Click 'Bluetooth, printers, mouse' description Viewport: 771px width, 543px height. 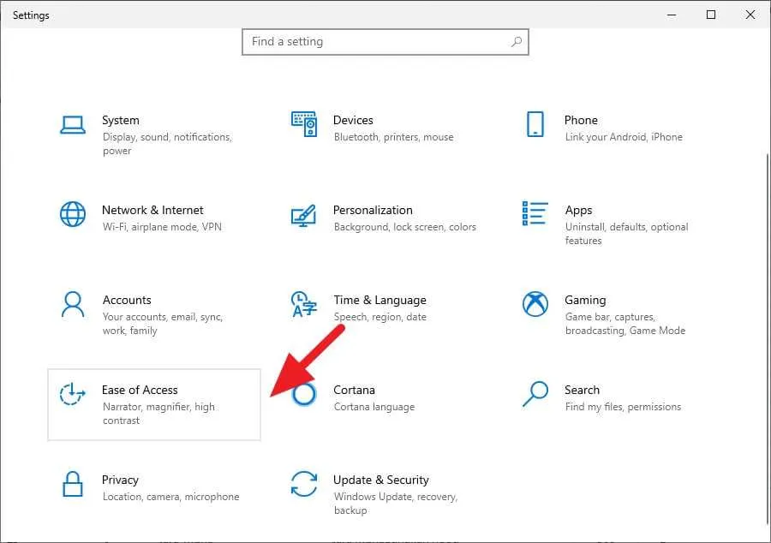pos(393,137)
